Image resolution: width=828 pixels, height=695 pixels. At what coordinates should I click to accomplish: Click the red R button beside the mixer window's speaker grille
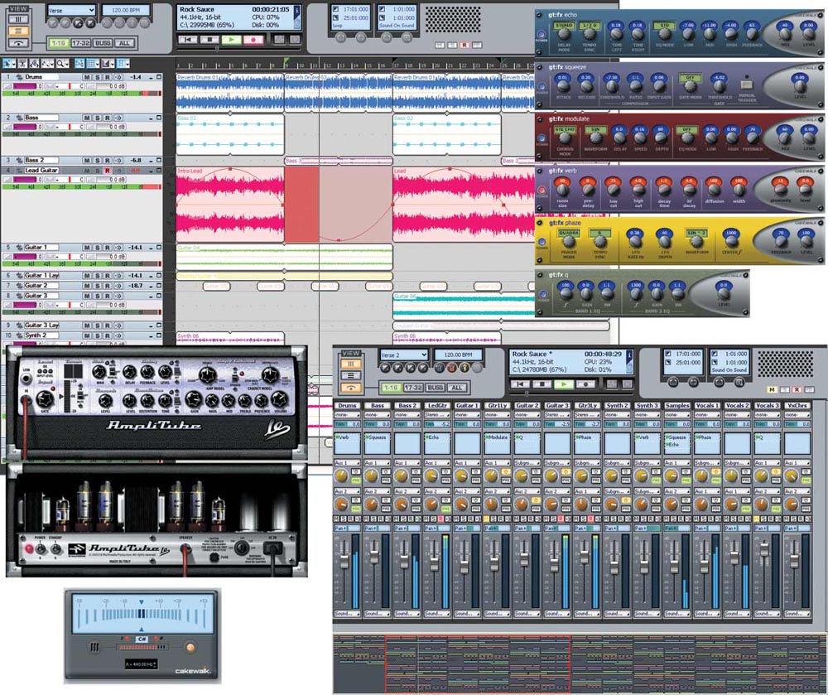tap(797, 390)
